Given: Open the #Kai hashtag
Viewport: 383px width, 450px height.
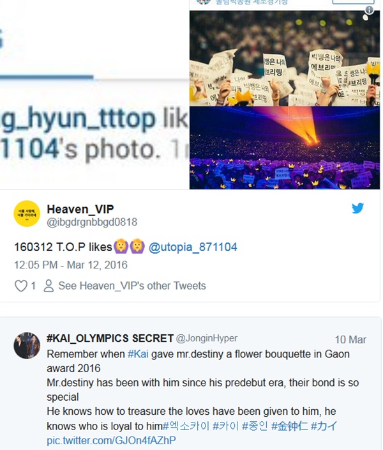Looking at the screenshot, I should (138, 354).
